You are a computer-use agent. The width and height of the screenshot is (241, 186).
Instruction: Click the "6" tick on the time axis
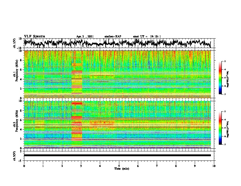coord(138,166)
